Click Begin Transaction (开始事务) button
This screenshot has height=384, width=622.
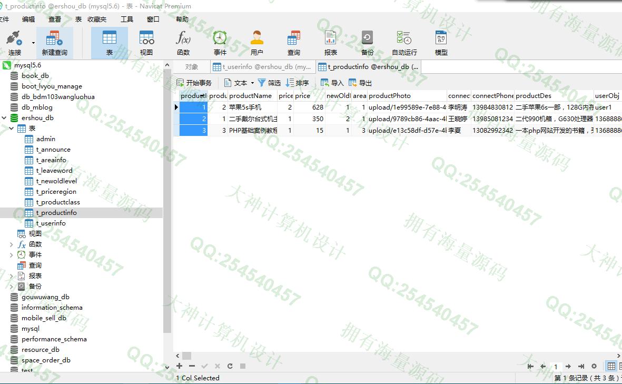[194, 83]
